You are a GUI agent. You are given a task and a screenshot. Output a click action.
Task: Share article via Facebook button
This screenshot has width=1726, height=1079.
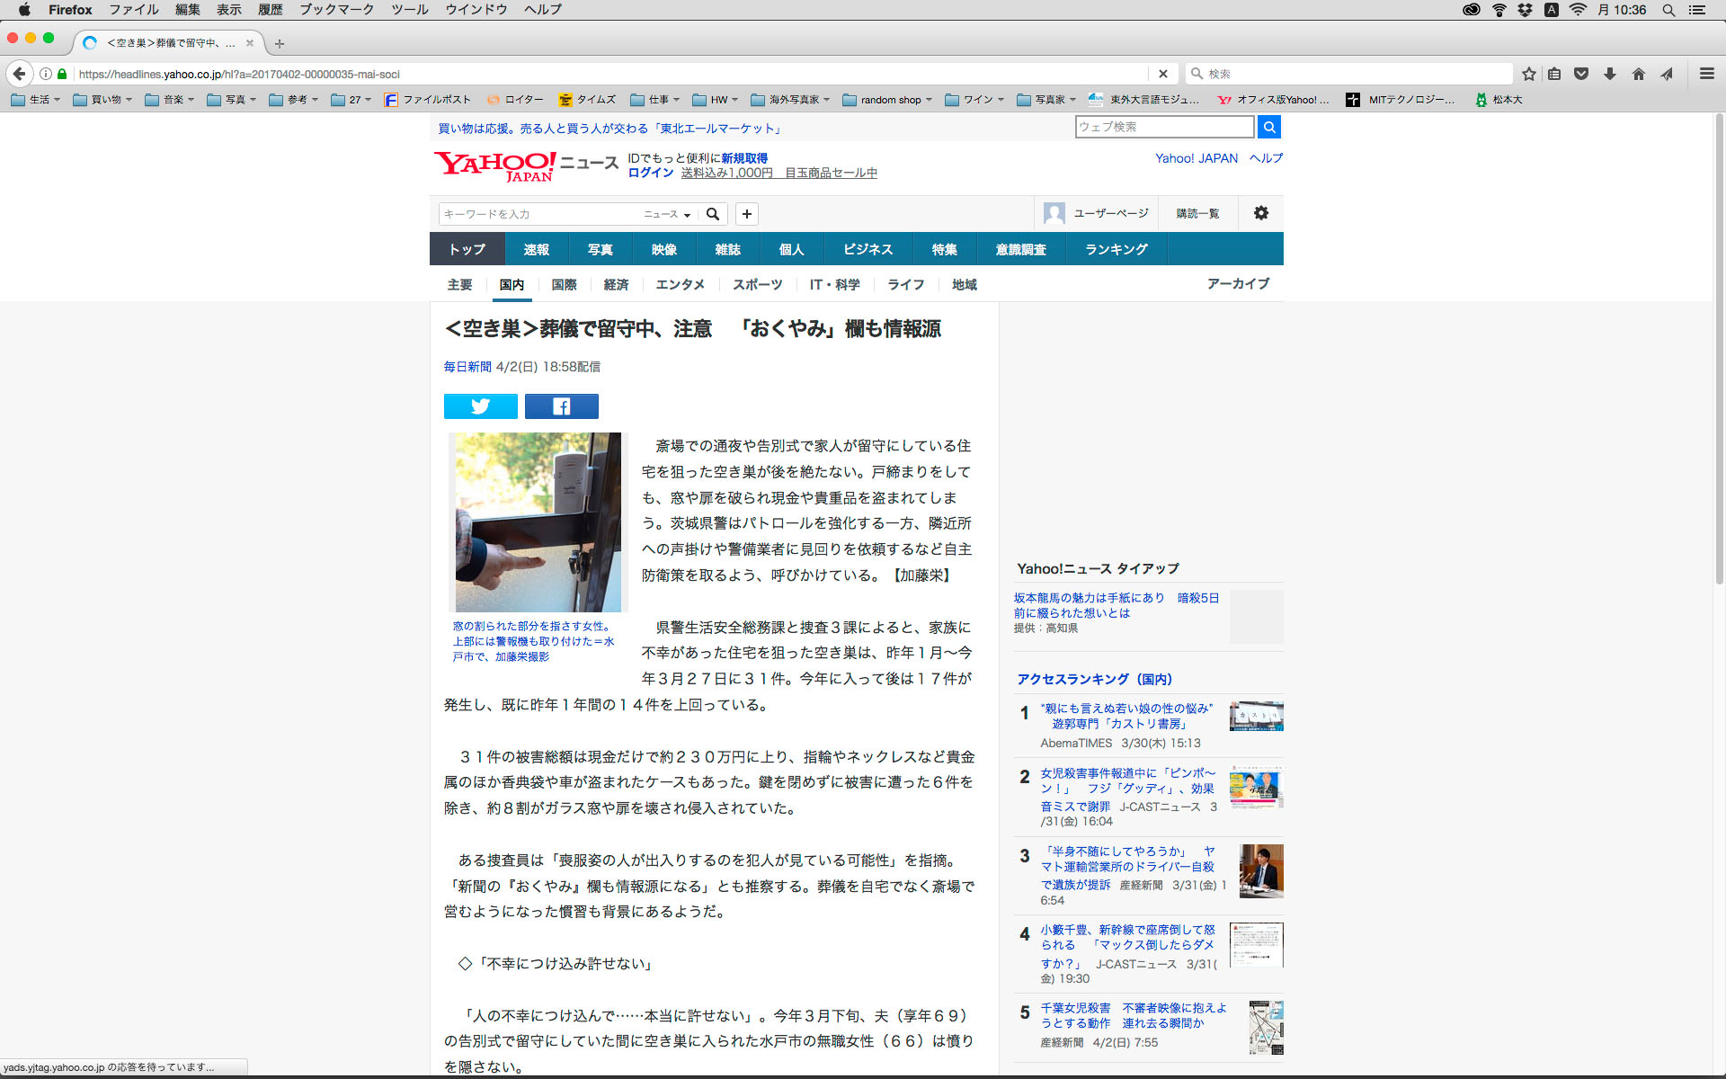pyautogui.click(x=561, y=406)
